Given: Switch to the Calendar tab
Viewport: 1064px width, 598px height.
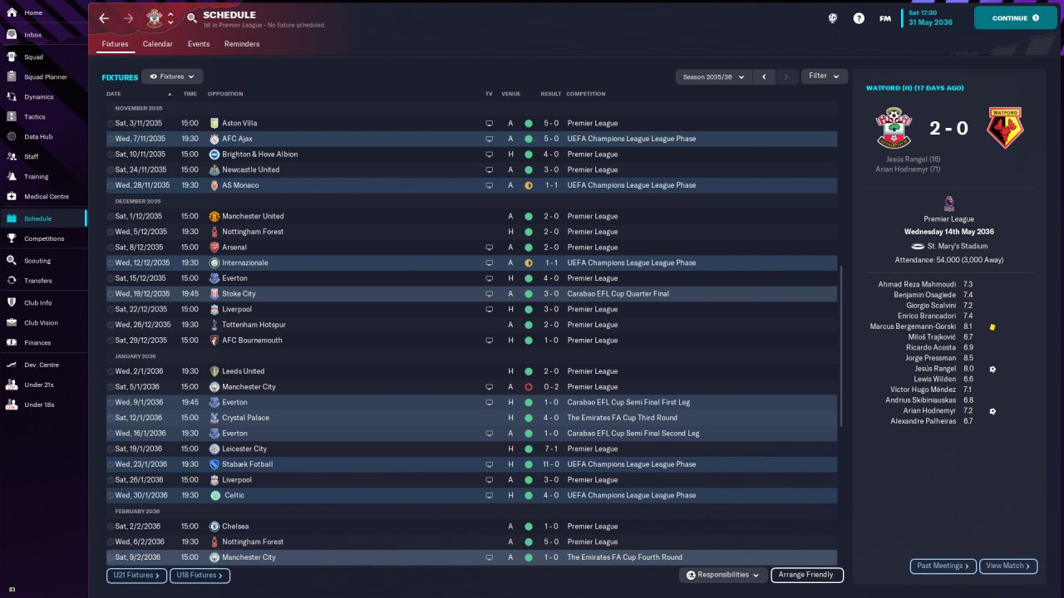Looking at the screenshot, I should coord(158,44).
